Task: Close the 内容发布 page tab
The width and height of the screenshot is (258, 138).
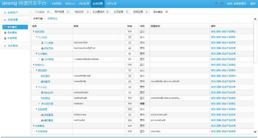Action: click(87, 12)
